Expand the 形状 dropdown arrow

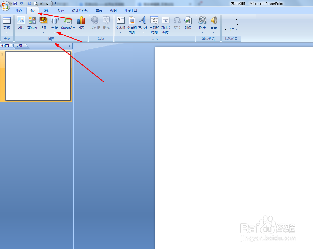point(55,32)
